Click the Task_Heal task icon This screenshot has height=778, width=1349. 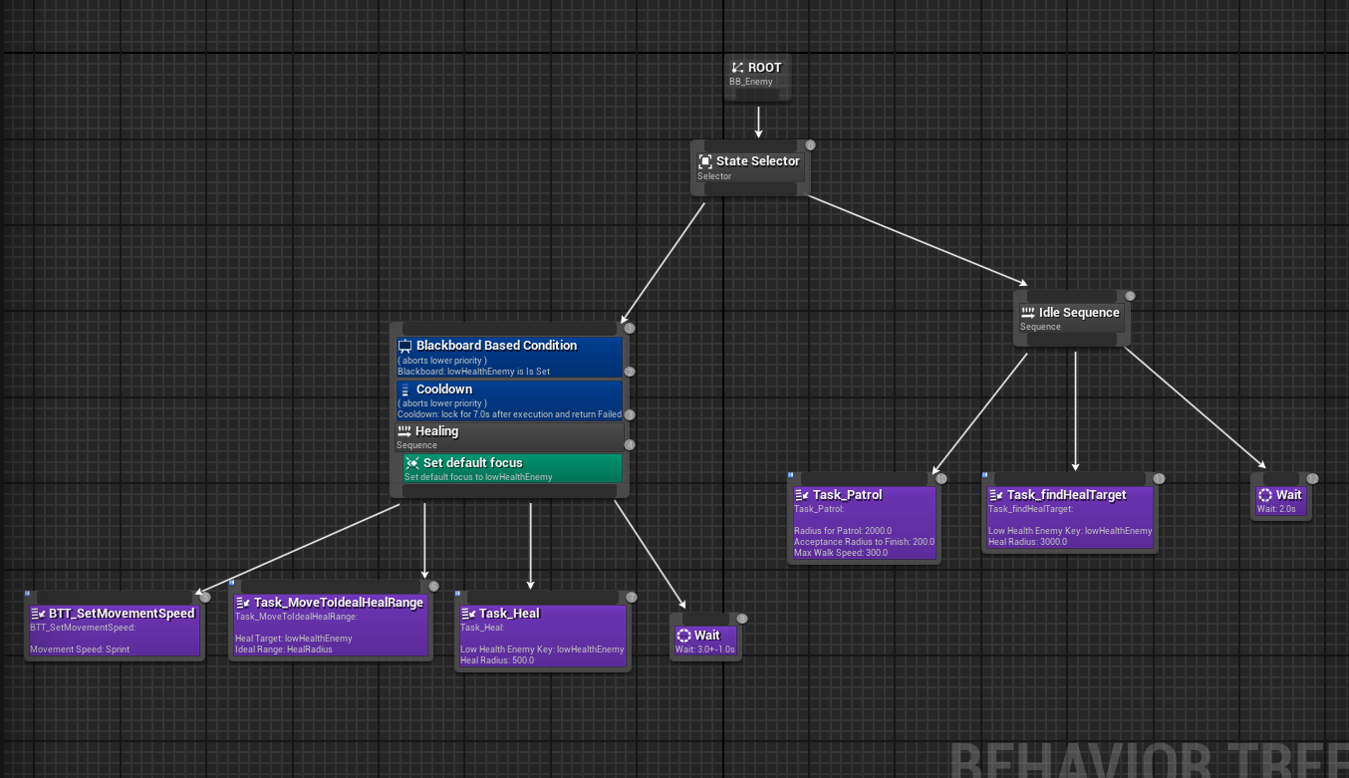468,614
